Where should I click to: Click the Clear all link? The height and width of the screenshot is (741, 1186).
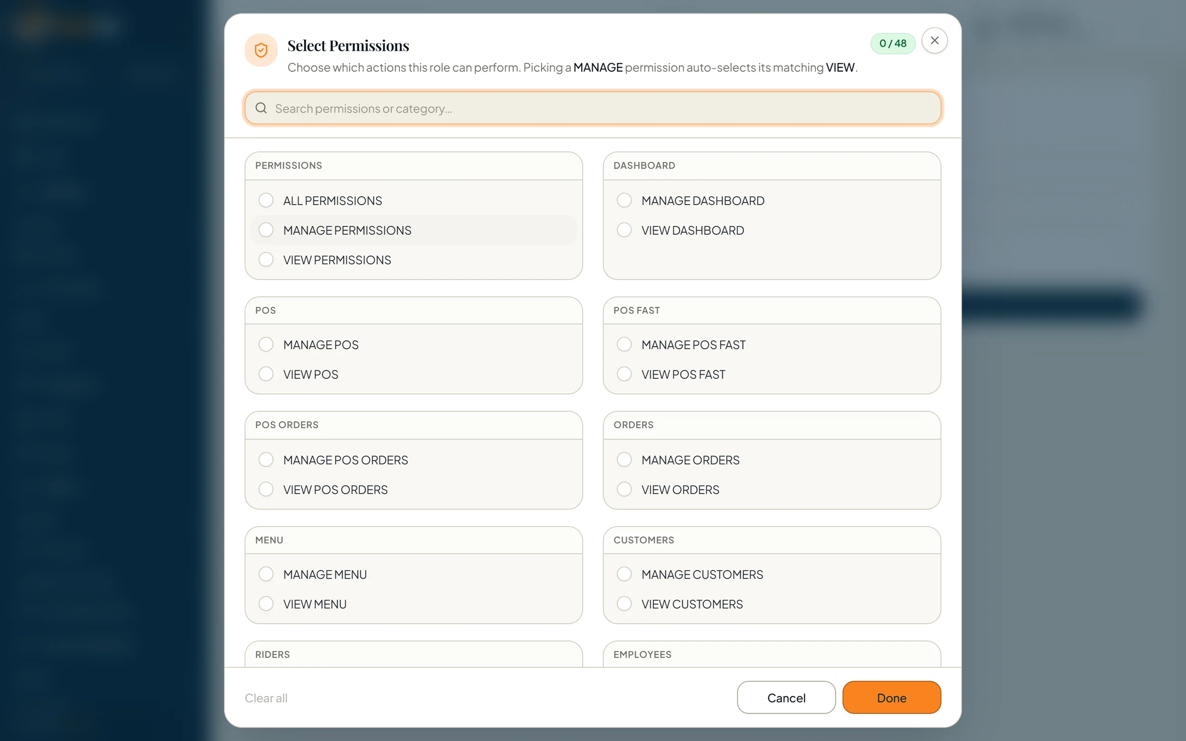point(266,698)
